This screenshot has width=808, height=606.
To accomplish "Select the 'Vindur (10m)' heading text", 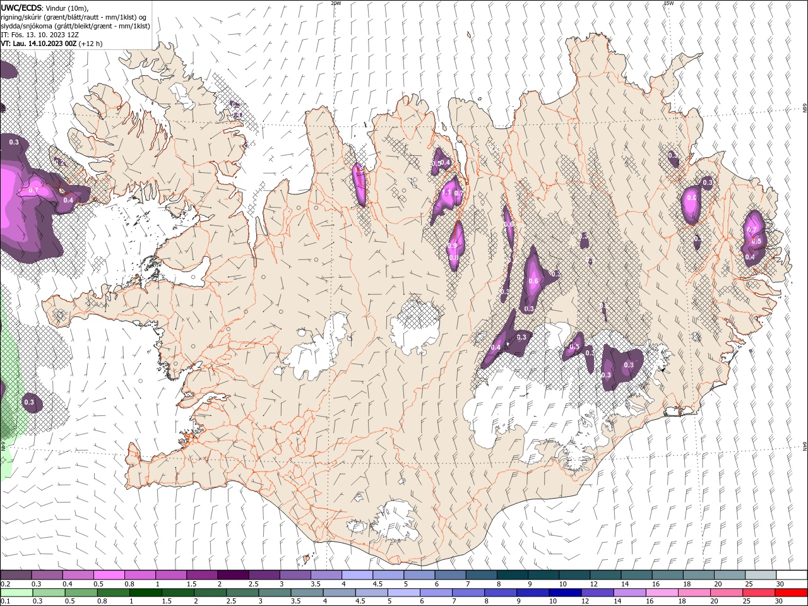I will [68, 8].
